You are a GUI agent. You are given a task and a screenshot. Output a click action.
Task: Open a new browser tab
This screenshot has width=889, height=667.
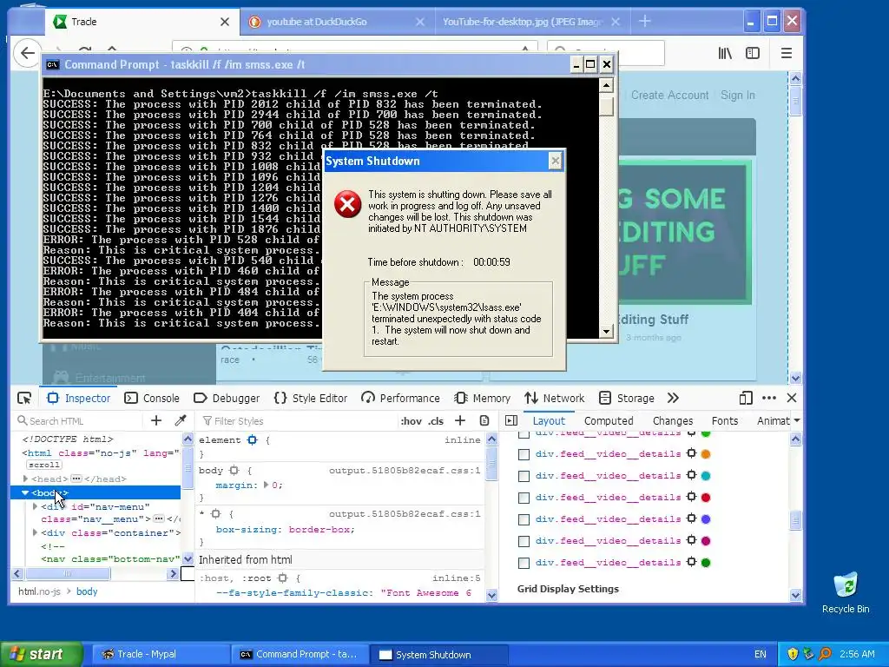click(x=645, y=22)
